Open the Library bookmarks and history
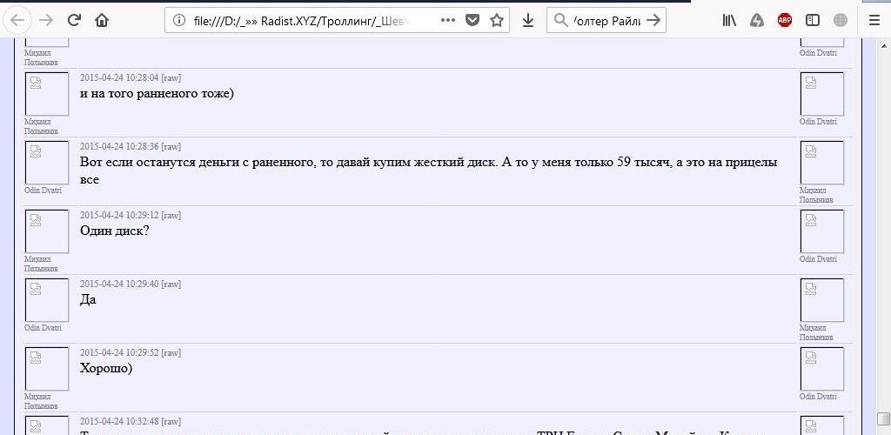 (728, 20)
